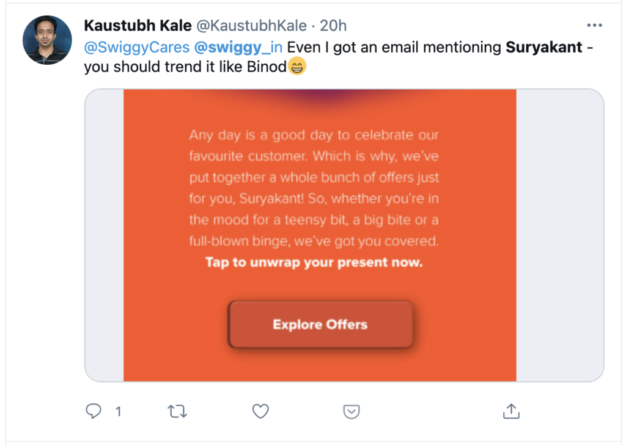Click 'you should trend it like Binod' text
This screenshot has width=626, height=445.
tap(185, 67)
